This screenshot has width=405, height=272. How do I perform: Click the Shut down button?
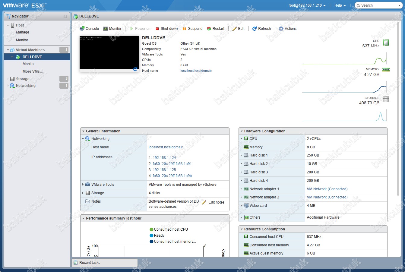pos(166,29)
